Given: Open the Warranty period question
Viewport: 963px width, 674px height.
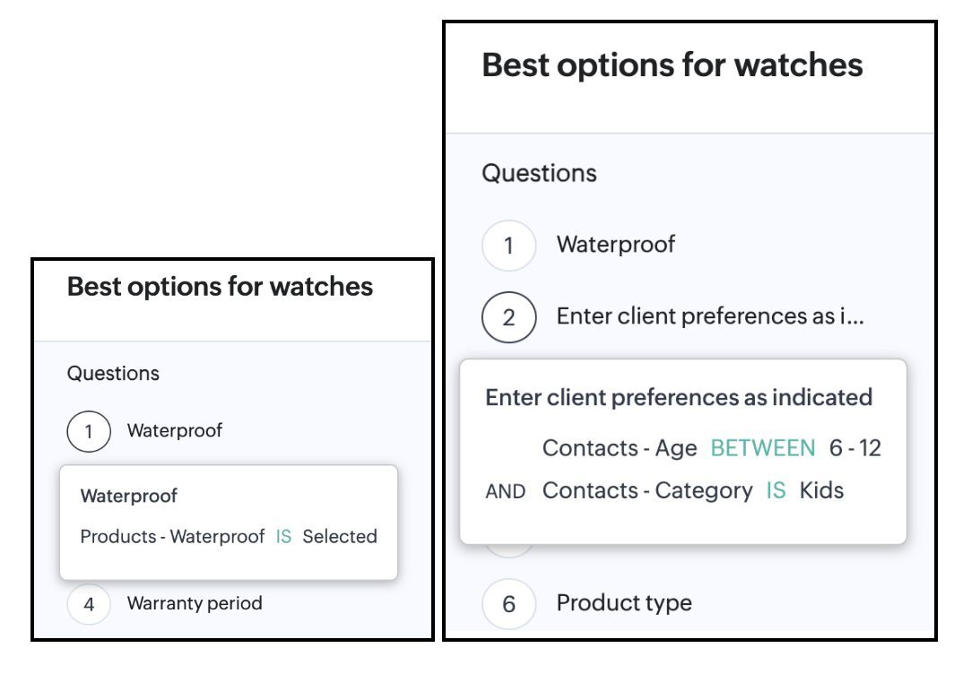Looking at the screenshot, I should pos(195,603).
